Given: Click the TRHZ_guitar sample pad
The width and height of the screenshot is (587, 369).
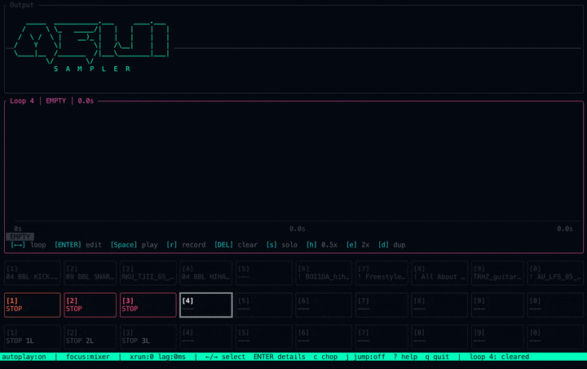Looking at the screenshot, I should (498, 273).
